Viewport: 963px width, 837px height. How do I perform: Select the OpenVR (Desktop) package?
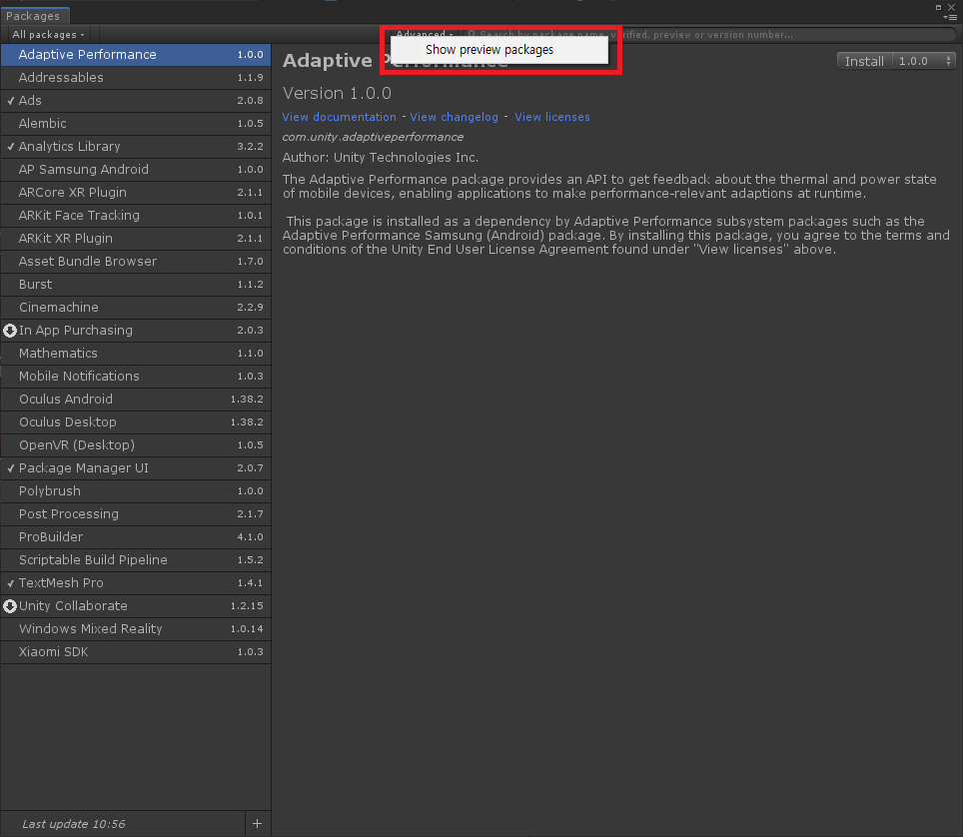(136, 445)
